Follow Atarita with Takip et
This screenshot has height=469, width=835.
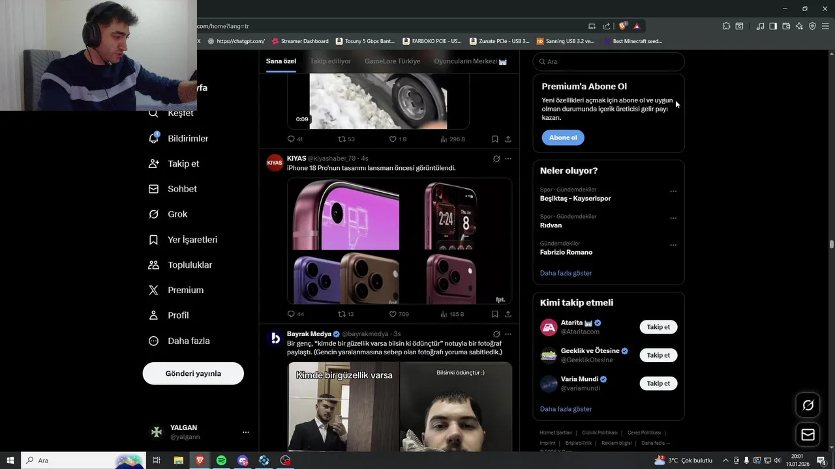(x=658, y=327)
